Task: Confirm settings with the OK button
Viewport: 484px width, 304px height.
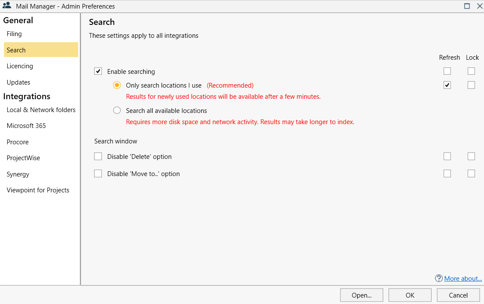Action: tap(410, 295)
